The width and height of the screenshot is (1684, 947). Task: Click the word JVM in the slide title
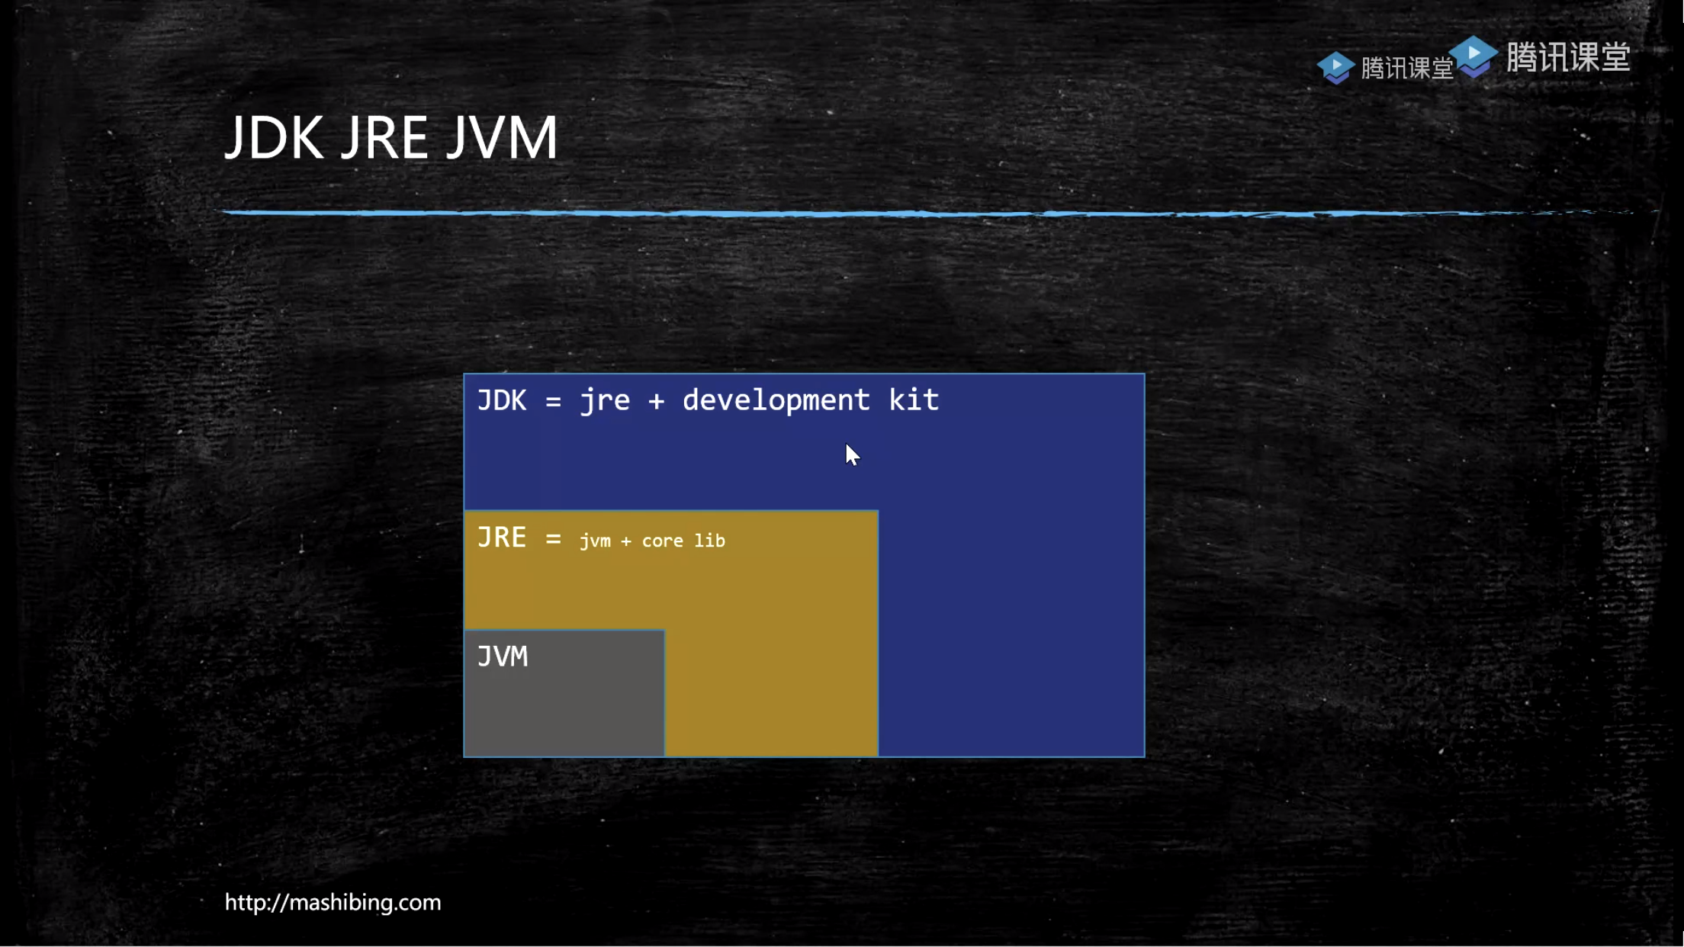point(501,138)
